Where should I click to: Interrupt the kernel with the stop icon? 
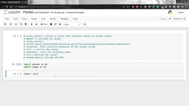pyautogui.click(x=51, y=24)
